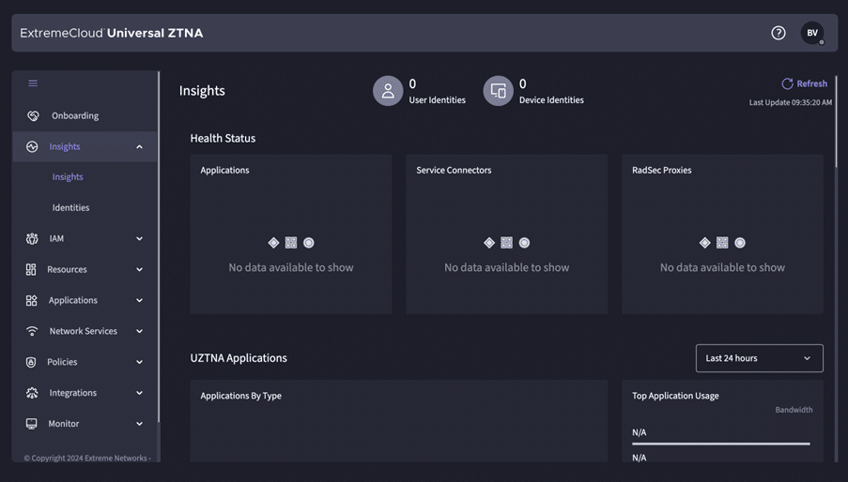Click the Top Application Usage bandwidth bar
This screenshot has height=482, width=848.
click(721, 444)
